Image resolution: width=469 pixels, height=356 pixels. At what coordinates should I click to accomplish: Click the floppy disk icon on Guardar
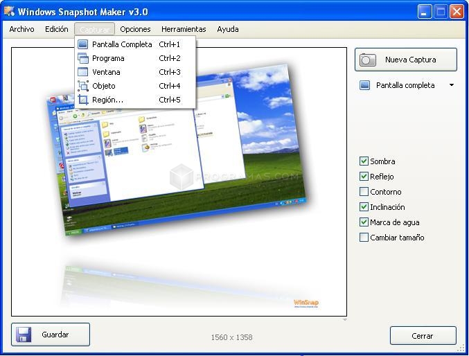point(24,335)
